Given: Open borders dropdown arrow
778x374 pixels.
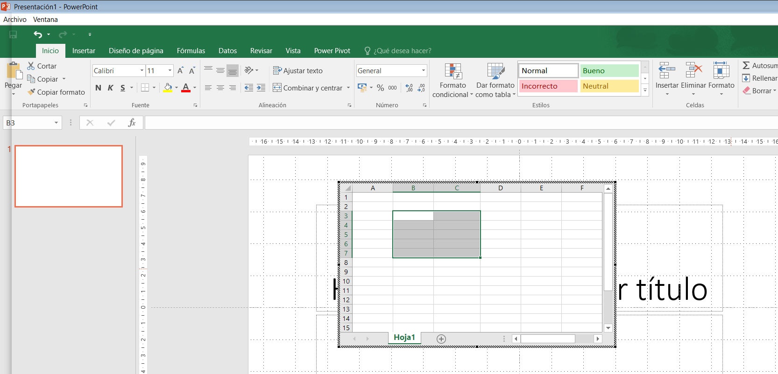Looking at the screenshot, I should pos(154,88).
